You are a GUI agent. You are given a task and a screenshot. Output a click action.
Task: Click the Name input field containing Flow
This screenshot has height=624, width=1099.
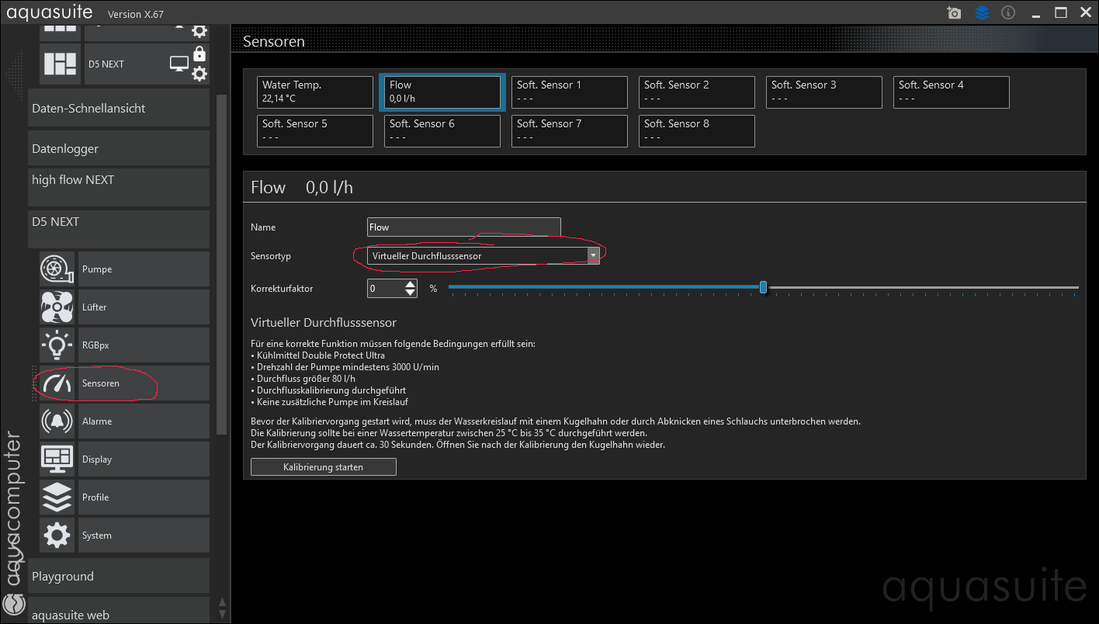(x=463, y=227)
